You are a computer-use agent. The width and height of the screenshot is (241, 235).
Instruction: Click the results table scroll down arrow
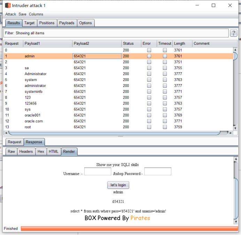coord(235,128)
